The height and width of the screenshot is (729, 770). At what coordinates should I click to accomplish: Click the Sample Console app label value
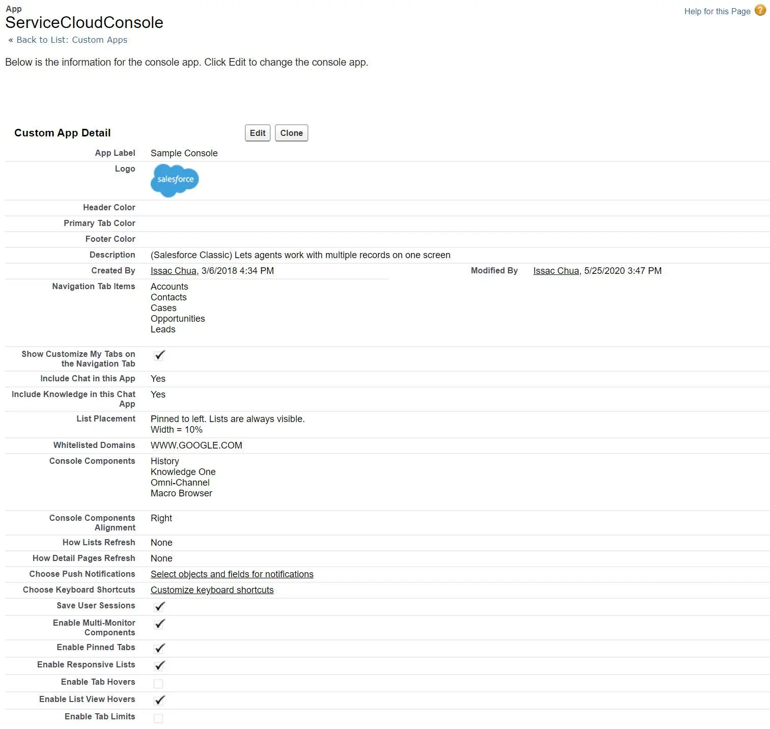pos(184,153)
